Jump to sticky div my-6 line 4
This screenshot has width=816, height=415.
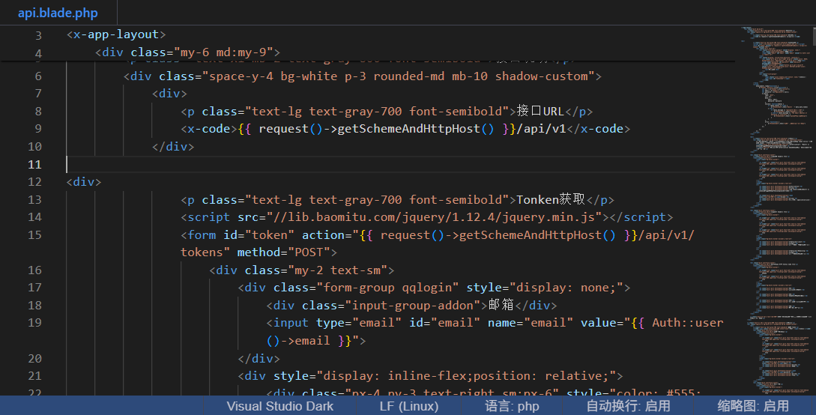187,52
